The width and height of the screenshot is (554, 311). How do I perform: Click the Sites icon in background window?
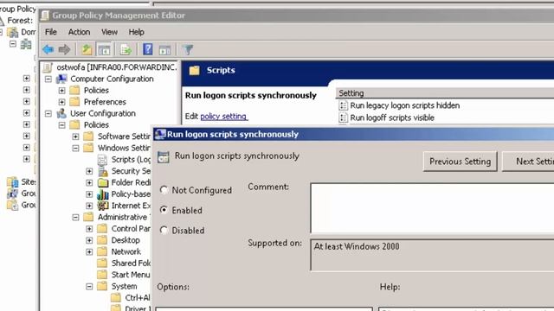(x=13, y=182)
